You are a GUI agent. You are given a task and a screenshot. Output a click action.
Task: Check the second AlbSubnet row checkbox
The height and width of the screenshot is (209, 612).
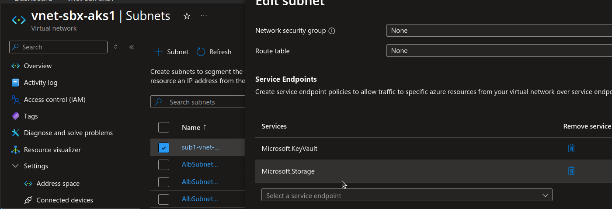click(163, 182)
